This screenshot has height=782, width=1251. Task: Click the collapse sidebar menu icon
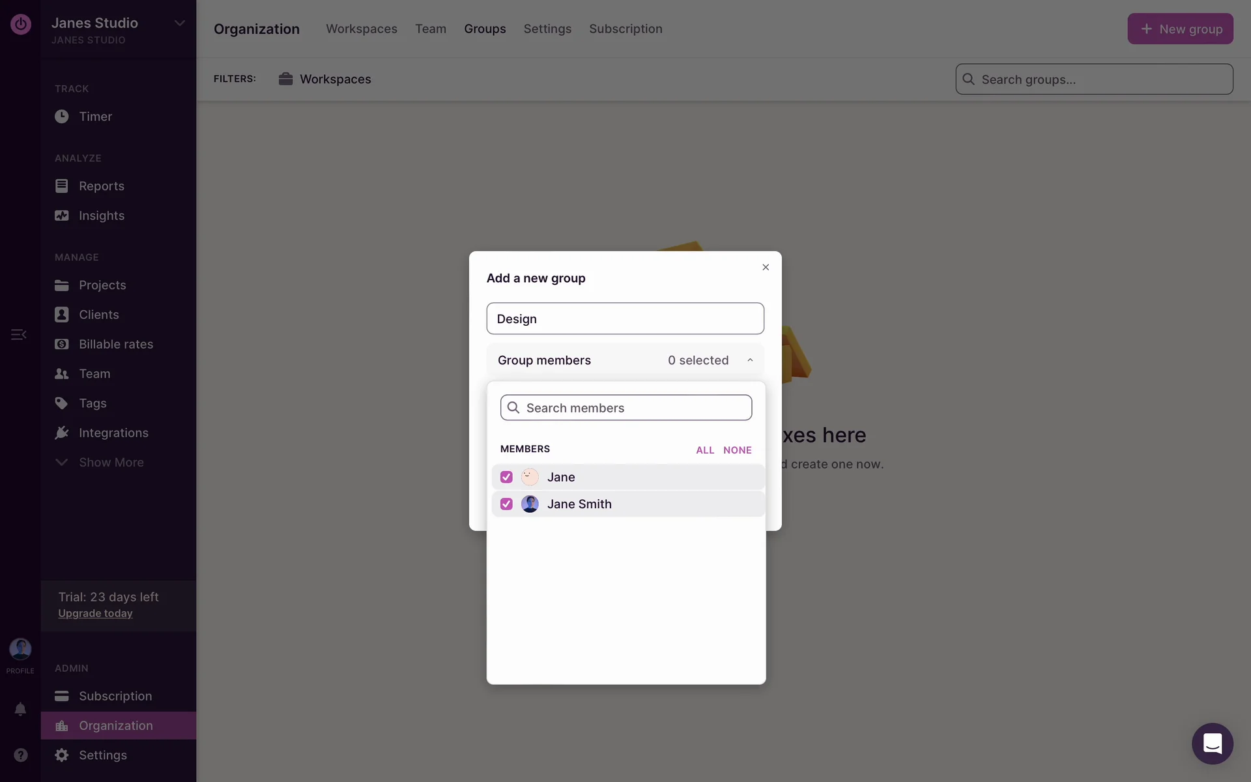point(18,334)
